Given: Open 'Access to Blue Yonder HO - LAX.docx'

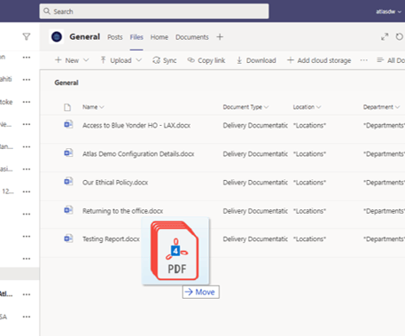Looking at the screenshot, I should pos(136,125).
